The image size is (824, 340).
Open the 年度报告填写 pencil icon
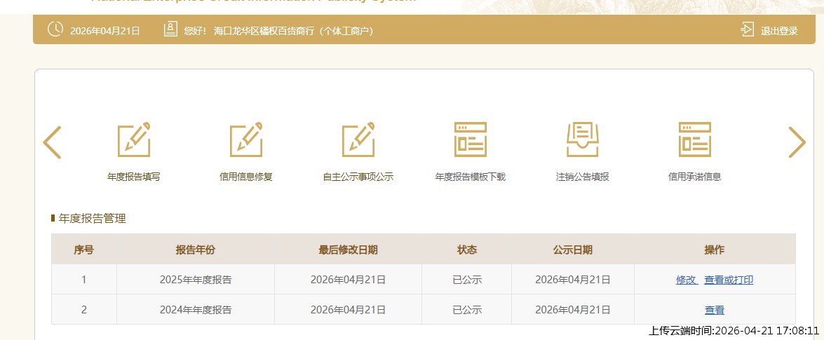click(x=133, y=140)
